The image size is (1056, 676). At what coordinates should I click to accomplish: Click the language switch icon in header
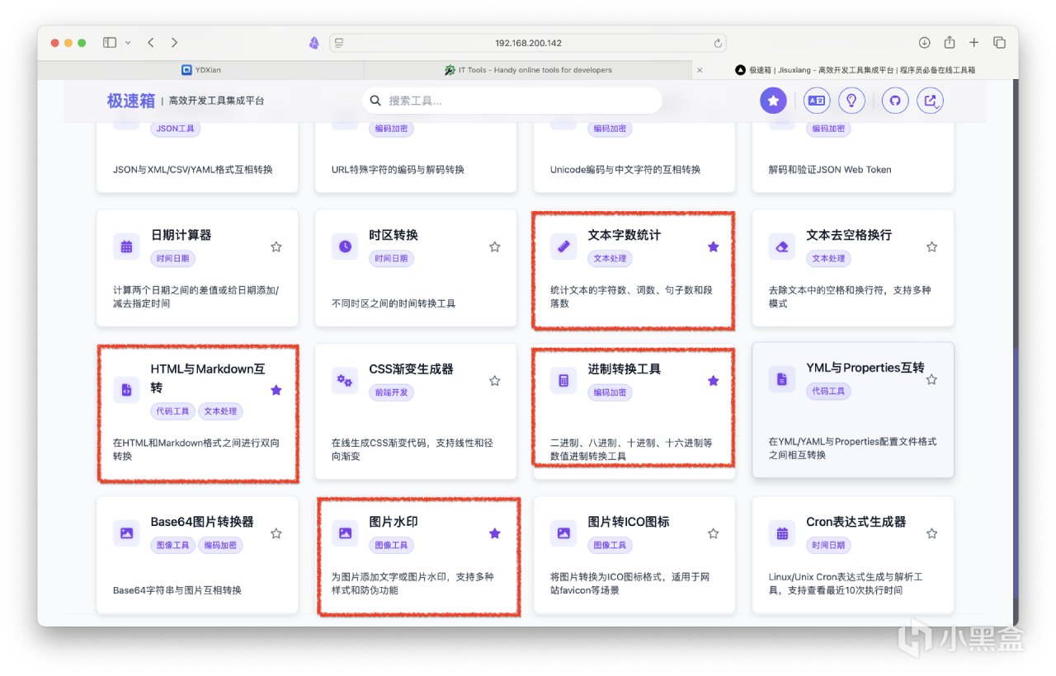click(x=816, y=101)
